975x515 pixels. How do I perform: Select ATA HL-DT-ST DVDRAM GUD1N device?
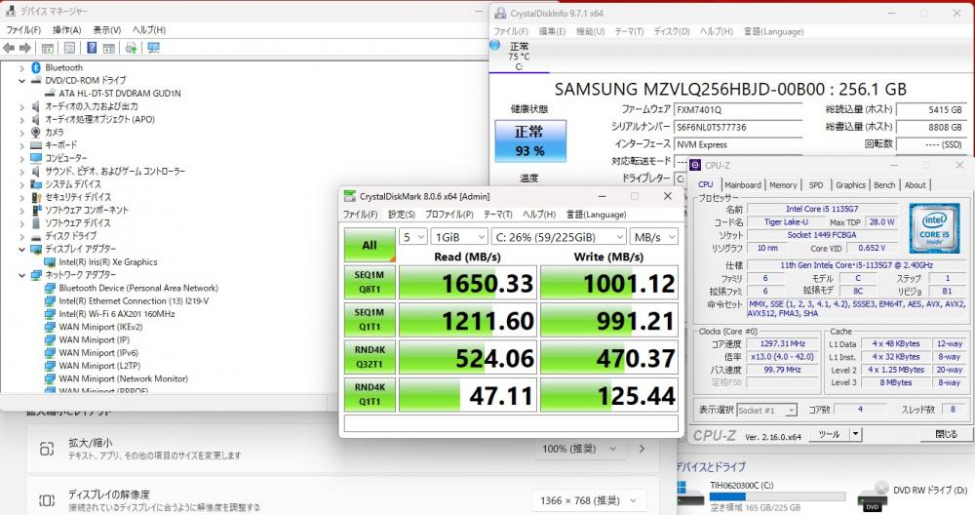(x=119, y=93)
